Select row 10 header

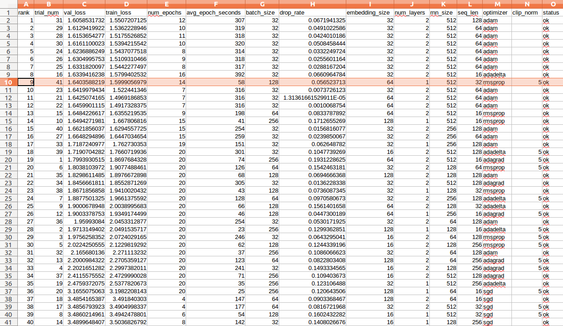[8, 82]
